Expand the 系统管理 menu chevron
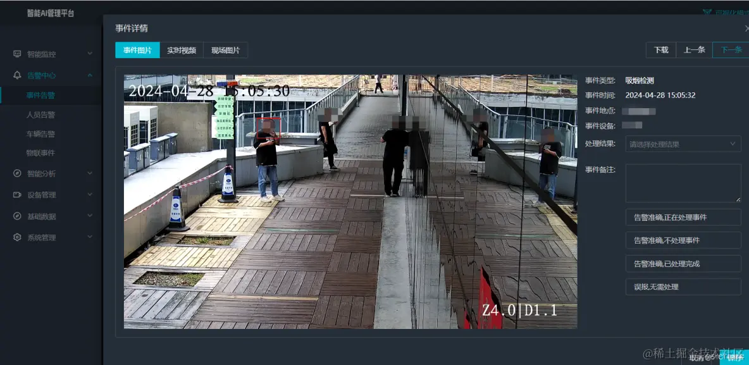The image size is (749, 365). 90,237
